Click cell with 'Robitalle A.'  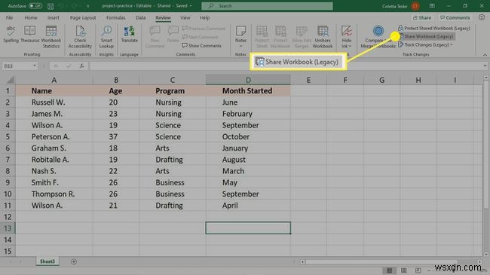pyautogui.click(x=54, y=160)
